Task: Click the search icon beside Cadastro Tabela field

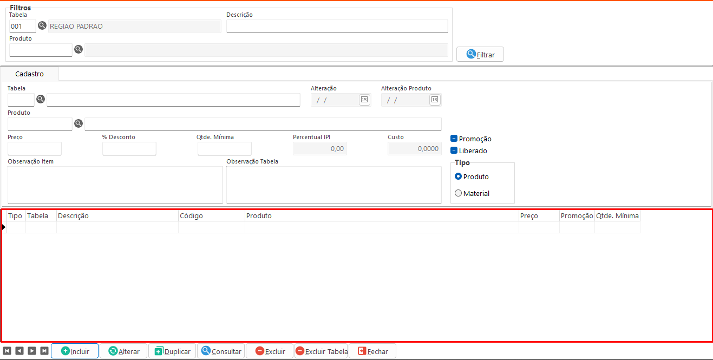Action: pyautogui.click(x=41, y=100)
